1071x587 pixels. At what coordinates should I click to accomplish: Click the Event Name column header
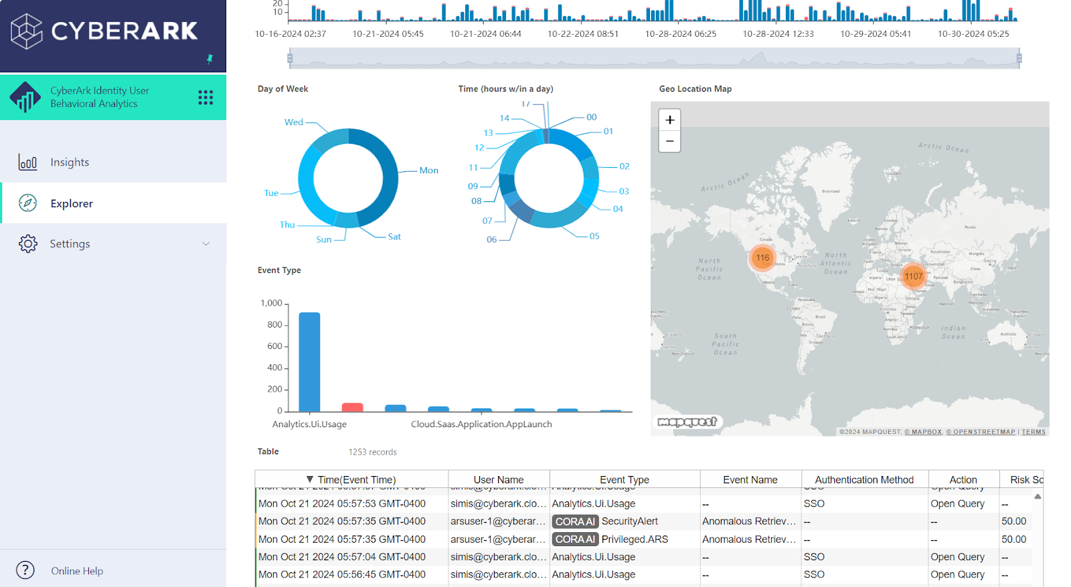point(750,479)
